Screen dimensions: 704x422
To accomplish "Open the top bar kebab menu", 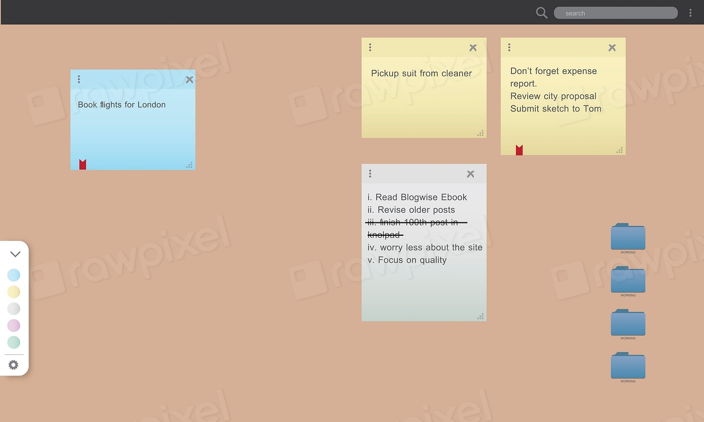I will (x=690, y=13).
